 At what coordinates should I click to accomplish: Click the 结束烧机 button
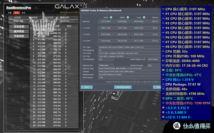pyautogui.click(x=19, y=27)
